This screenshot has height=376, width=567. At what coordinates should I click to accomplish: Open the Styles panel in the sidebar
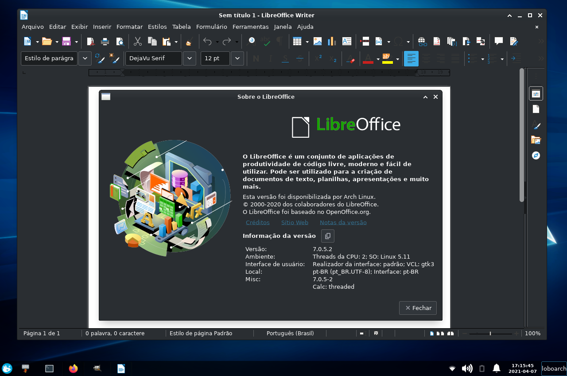tap(536, 124)
